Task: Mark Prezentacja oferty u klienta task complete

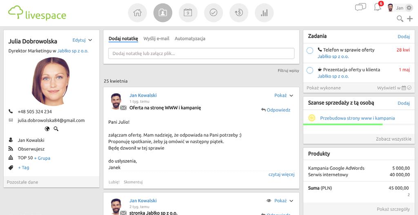Action: click(x=310, y=71)
